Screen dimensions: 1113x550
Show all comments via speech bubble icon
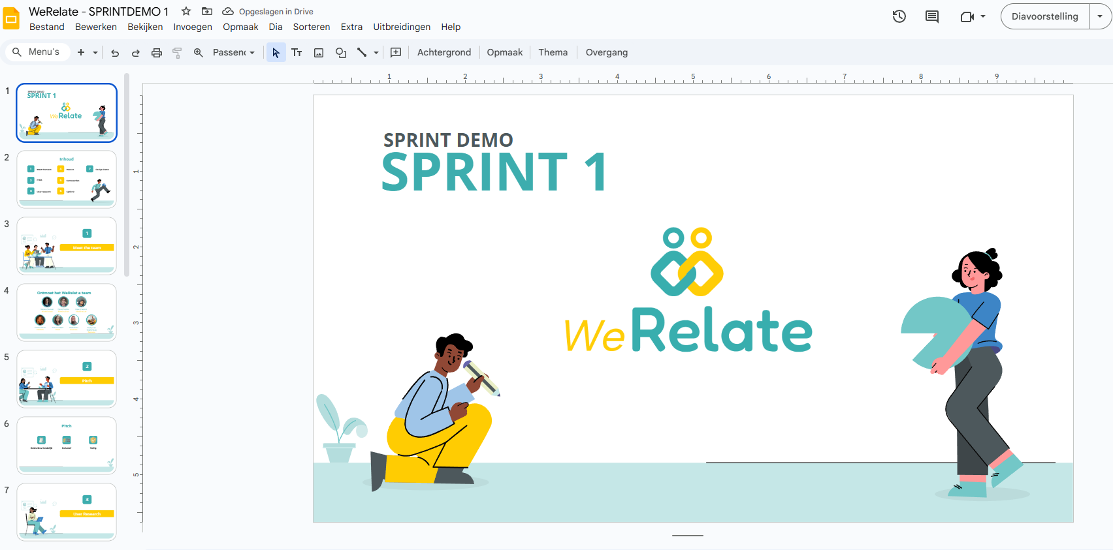[932, 17]
